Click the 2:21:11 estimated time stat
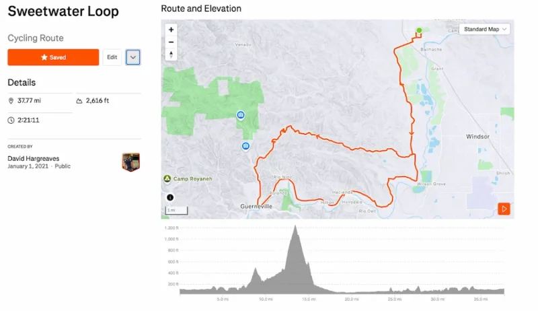 click(x=28, y=120)
